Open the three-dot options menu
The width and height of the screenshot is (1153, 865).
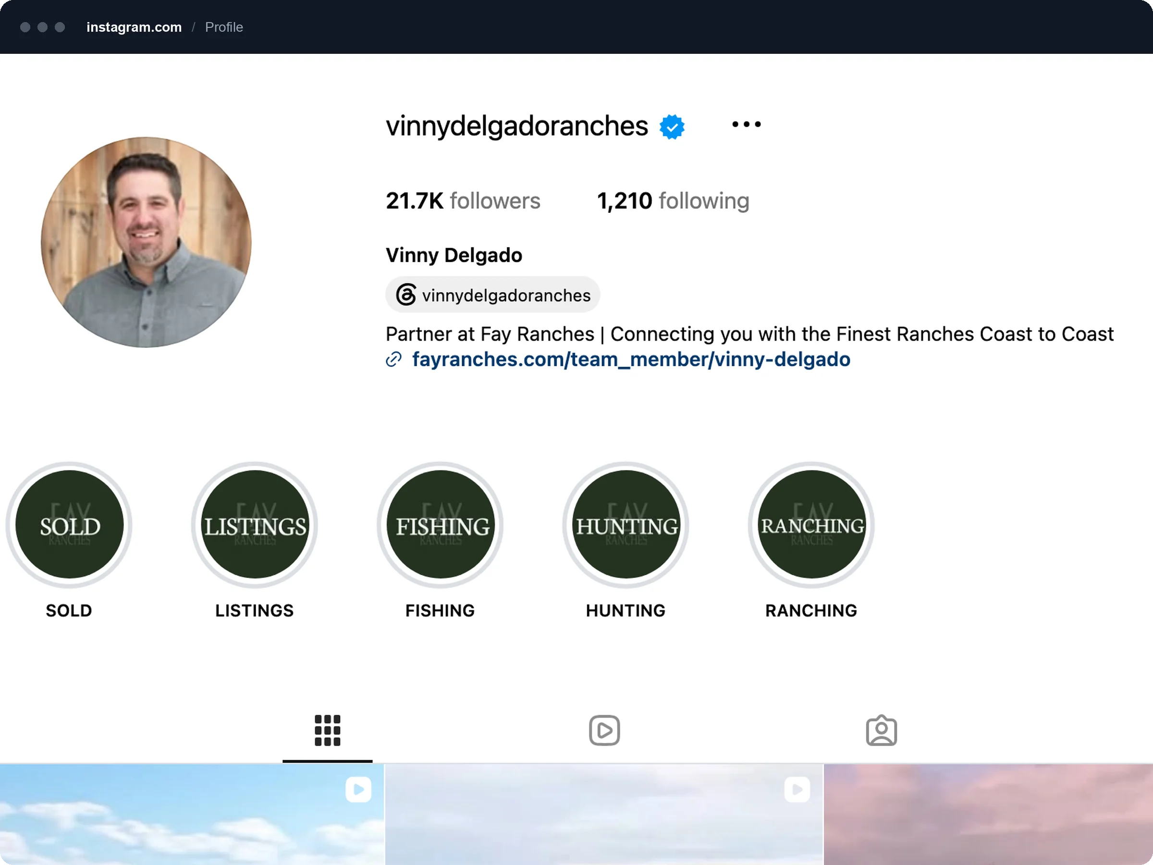(x=746, y=124)
